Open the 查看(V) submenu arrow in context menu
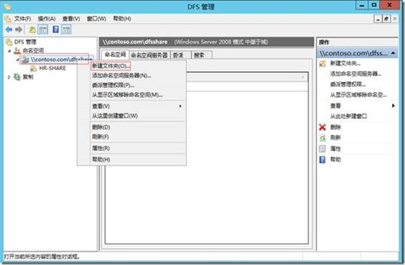Screen dimensions: 405x265 (x=180, y=106)
